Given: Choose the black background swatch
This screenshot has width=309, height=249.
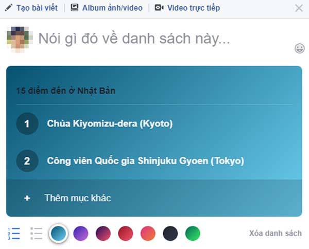Looking at the screenshot, I should click(170, 234).
